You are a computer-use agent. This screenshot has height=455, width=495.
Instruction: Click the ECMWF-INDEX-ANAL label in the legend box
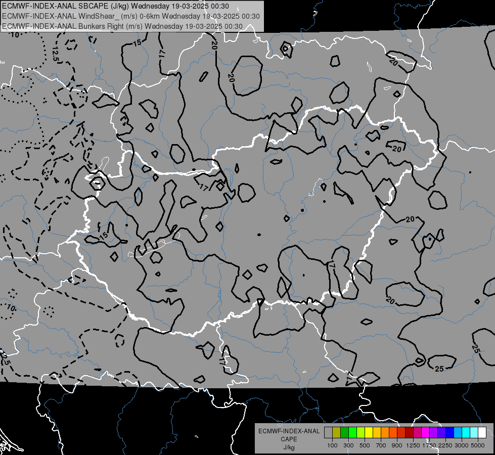click(289, 431)
